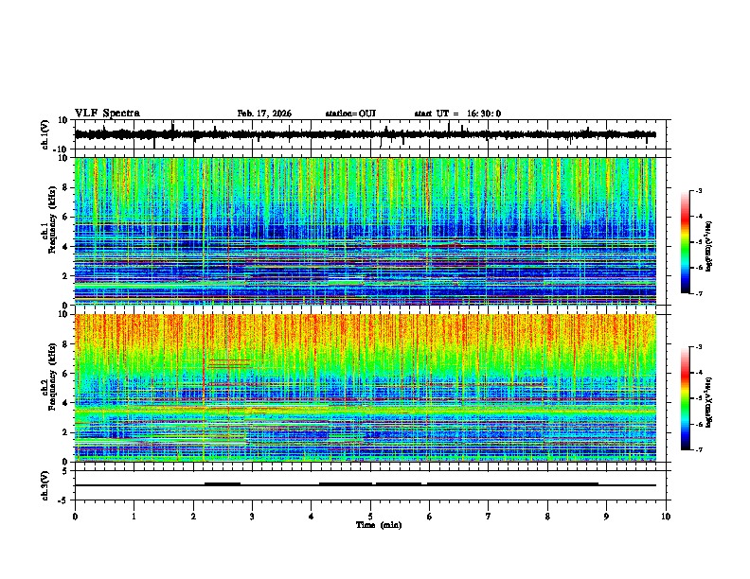Click the "-3" tick on the ch.1 colorbar
This screenshot has height=579, width=750.
(x=698, y=191)
